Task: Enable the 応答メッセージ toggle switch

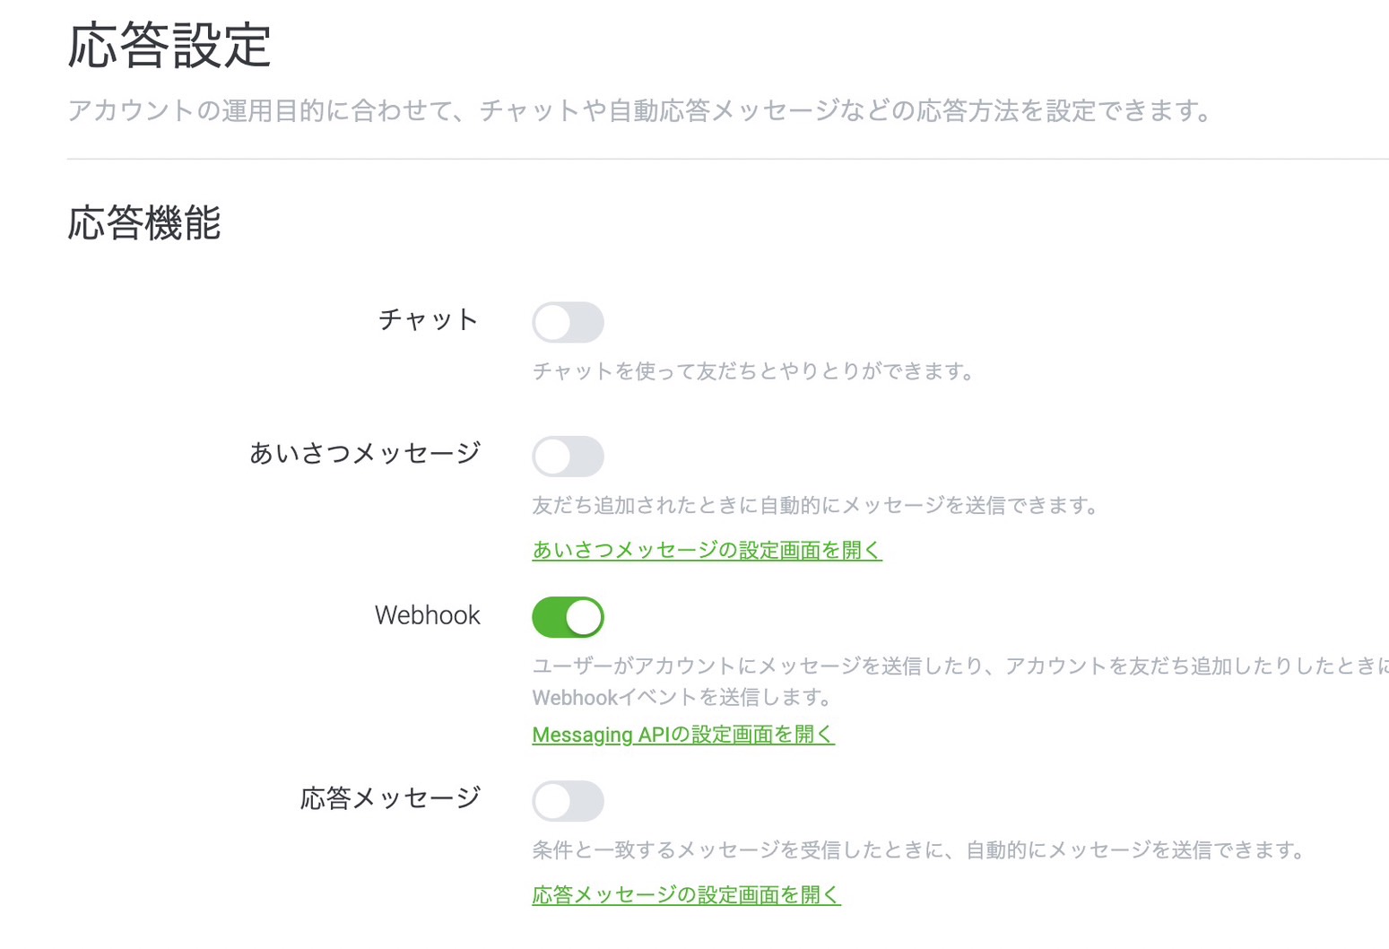Action: 568,801
